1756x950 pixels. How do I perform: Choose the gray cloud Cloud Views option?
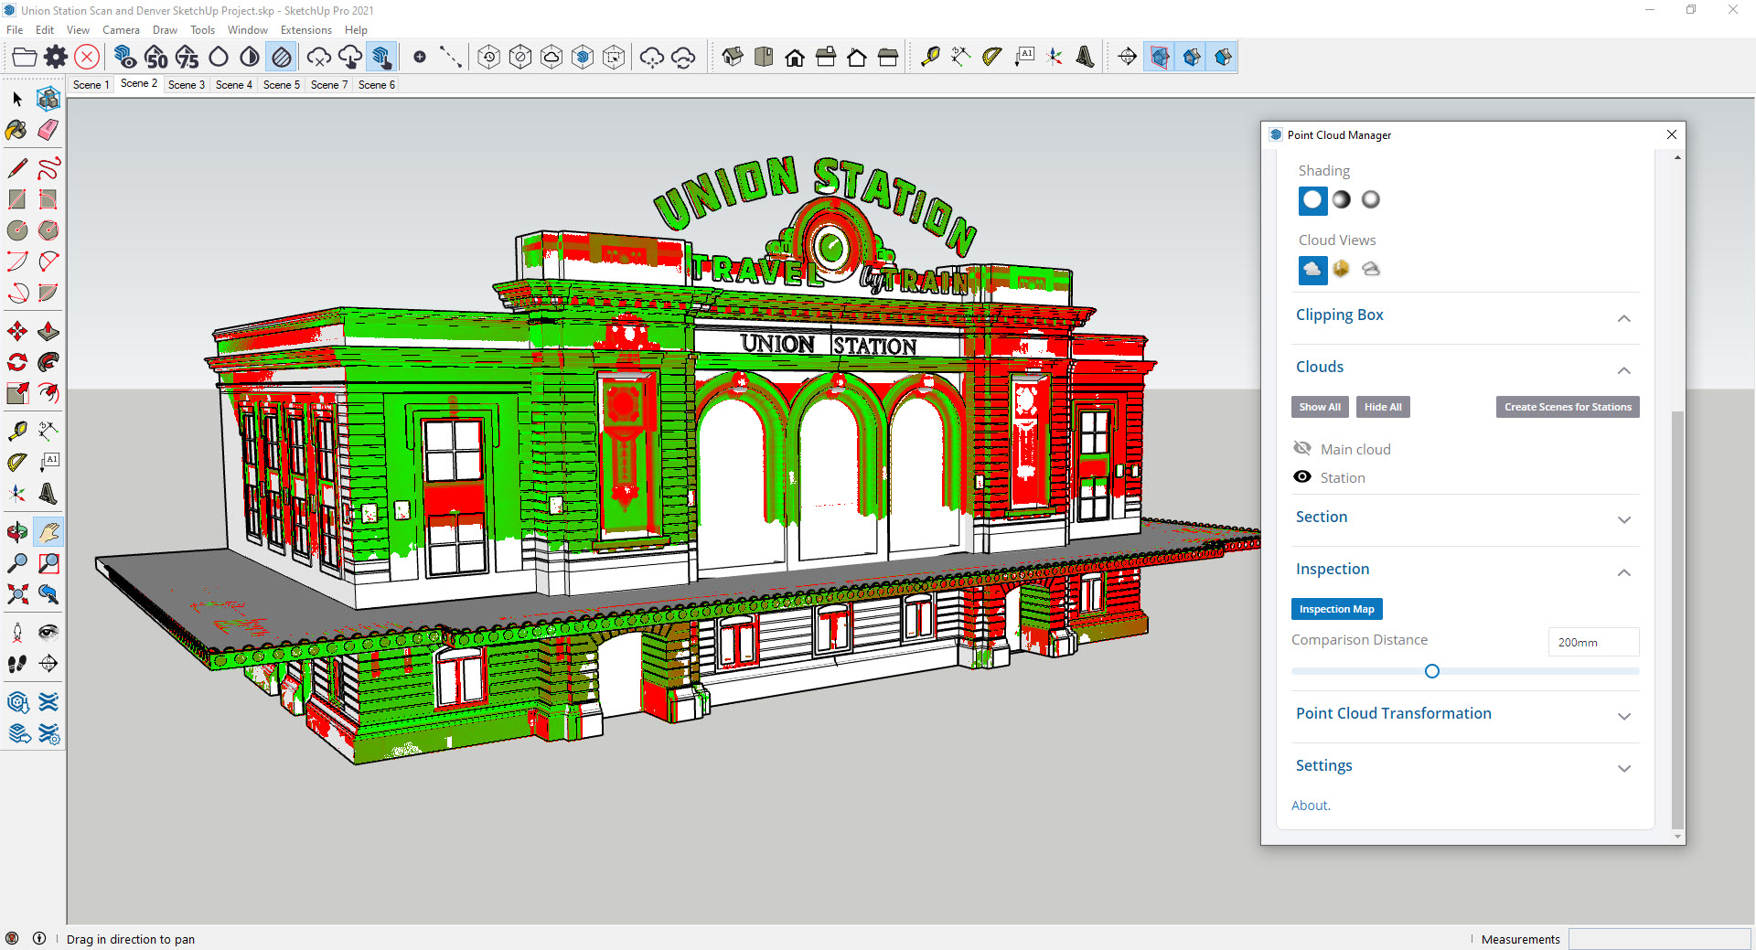1371,269
